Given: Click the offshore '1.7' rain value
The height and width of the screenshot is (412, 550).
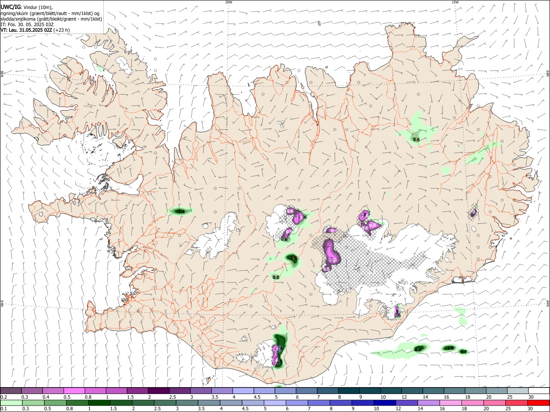Looking at the screenshot, I should pyautogui.click(x=463, y=352).
